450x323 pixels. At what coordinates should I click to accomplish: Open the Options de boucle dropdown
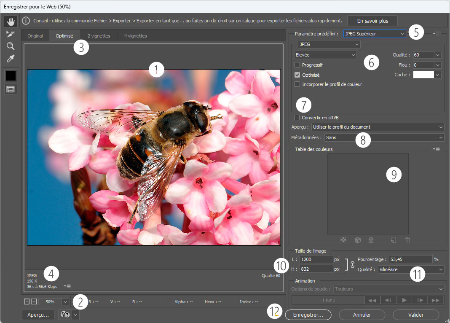coord(389,289)
